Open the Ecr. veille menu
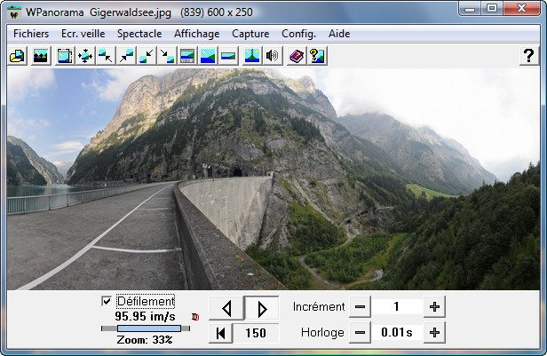This screenshot has width=547, height=356. [x=83, y=34]
